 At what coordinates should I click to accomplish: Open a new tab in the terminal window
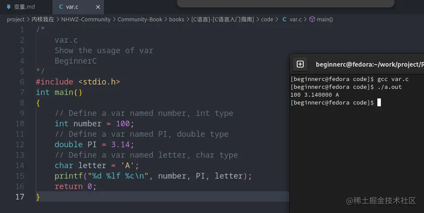300,64
